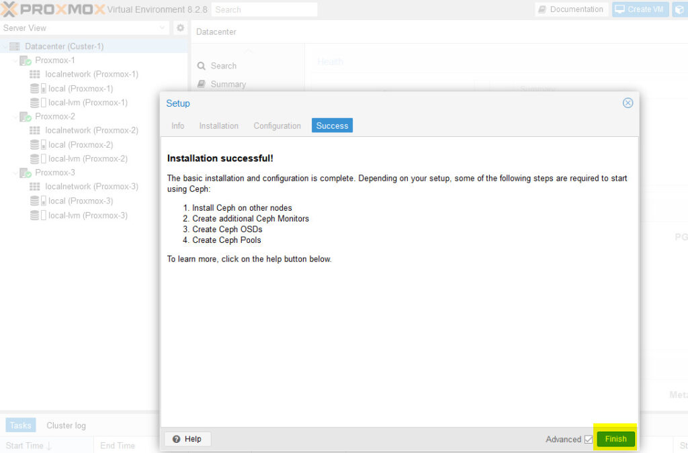
Task: Click 'Create Ceph Pools' list item
Action: 226,240
